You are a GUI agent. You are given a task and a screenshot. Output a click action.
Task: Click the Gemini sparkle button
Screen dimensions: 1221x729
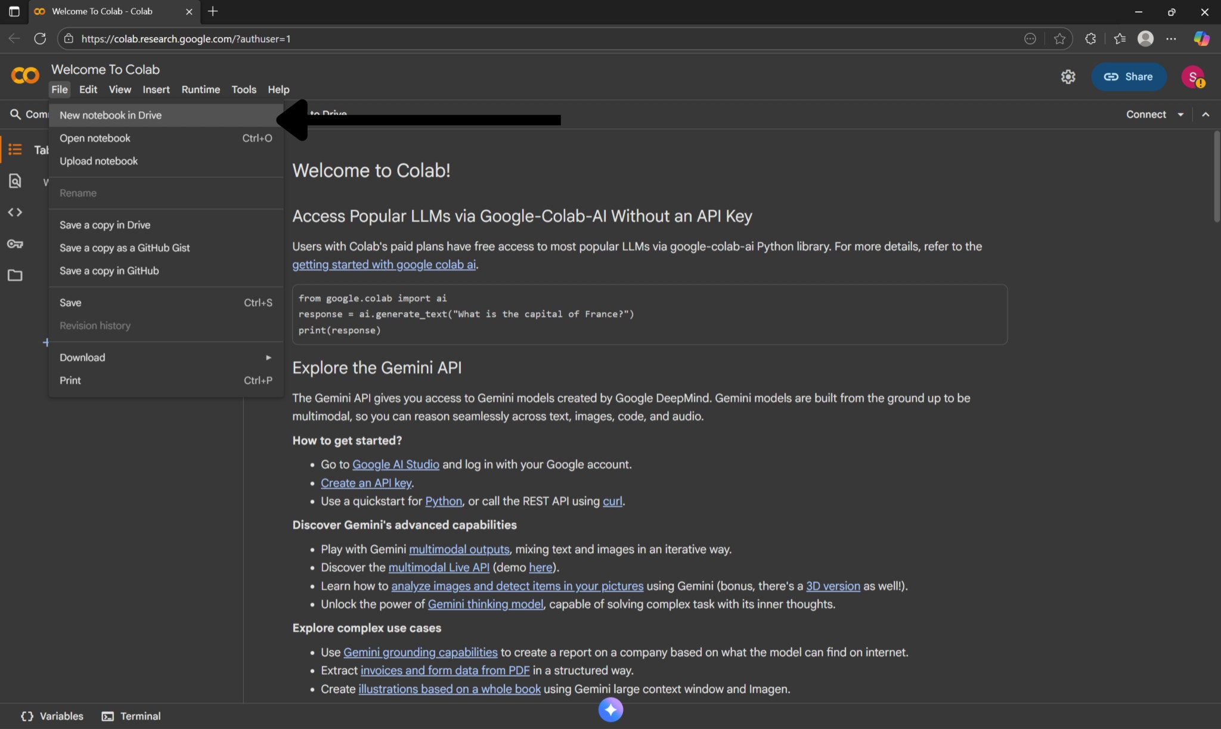tap(610, 709)
